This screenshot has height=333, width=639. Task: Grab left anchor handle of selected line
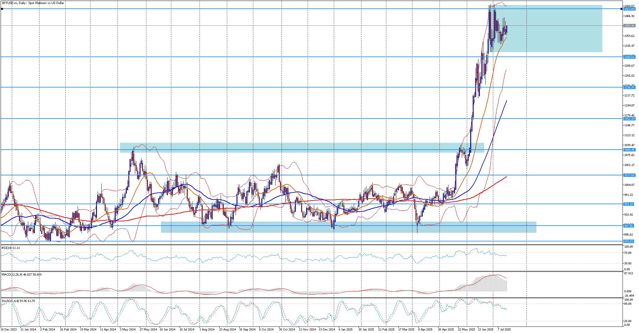click(x=2, y=9)
